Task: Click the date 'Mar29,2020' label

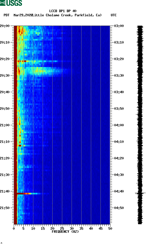Action: (23, 15)
